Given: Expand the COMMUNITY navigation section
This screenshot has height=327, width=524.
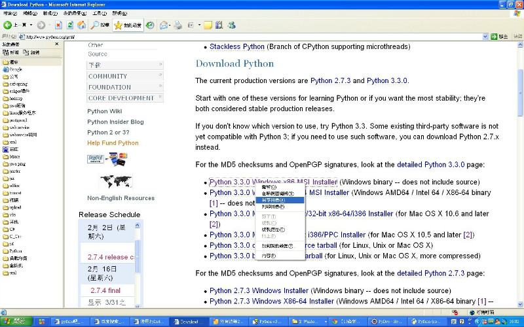Looking at the screenshot, I should (x=125, y=76).
